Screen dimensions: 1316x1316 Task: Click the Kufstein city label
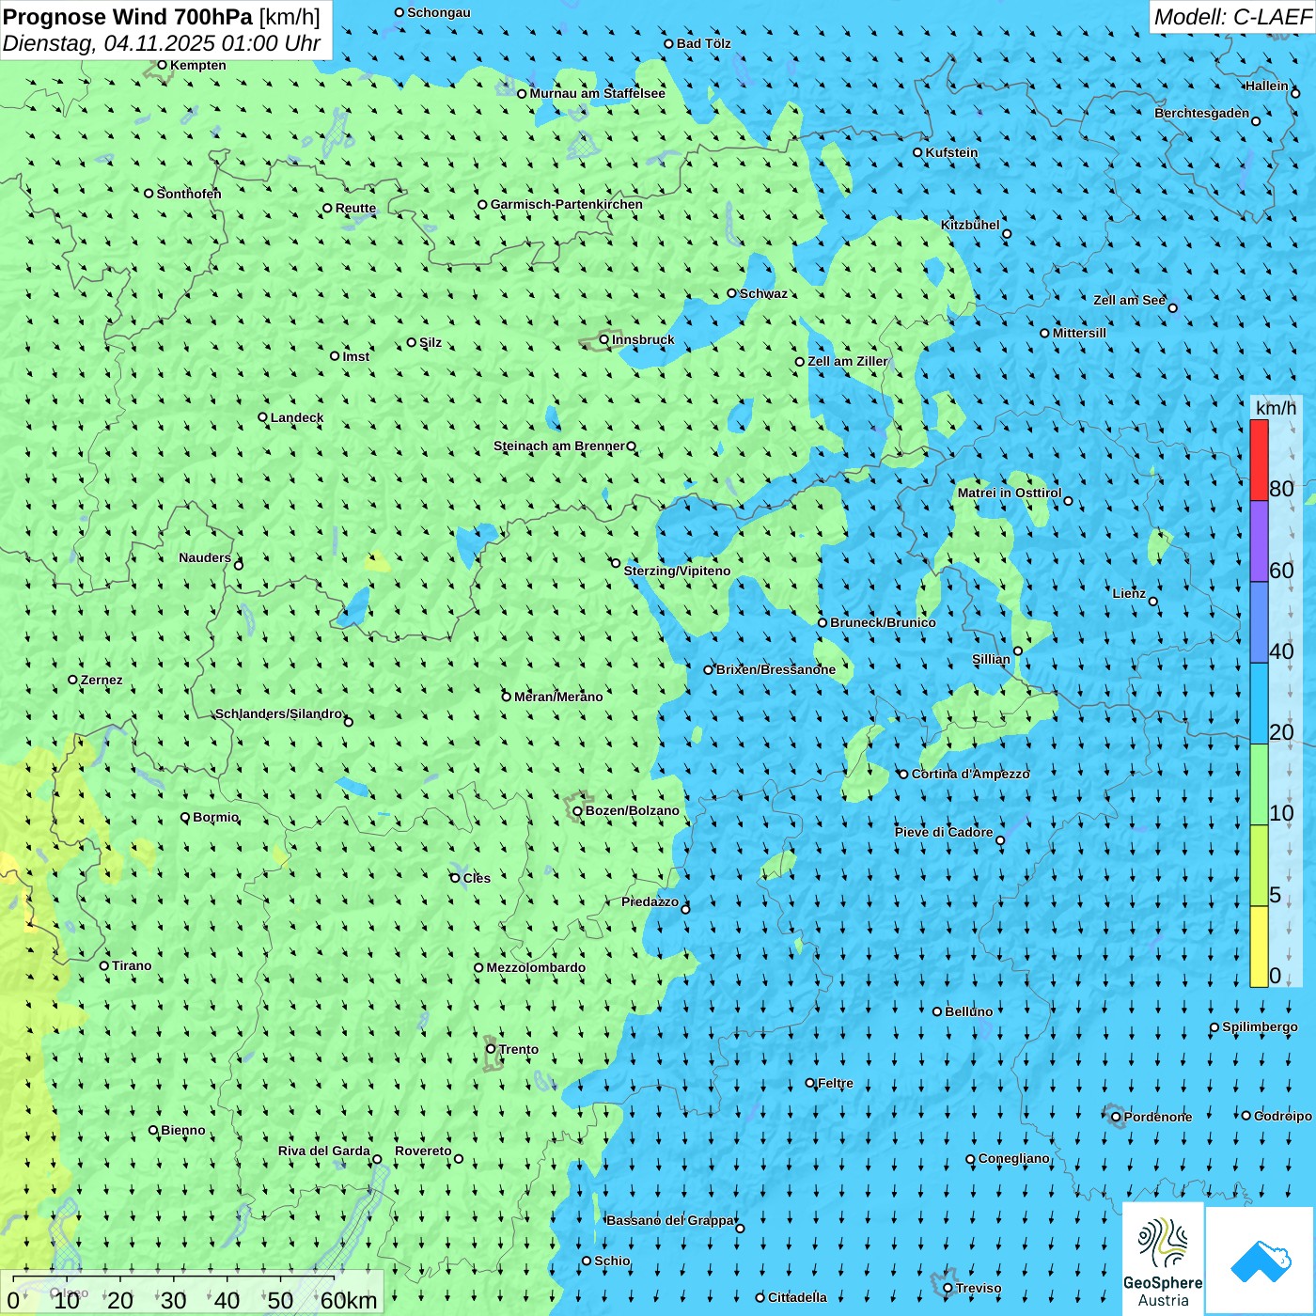pyautogui.click(x=951, y=152)
